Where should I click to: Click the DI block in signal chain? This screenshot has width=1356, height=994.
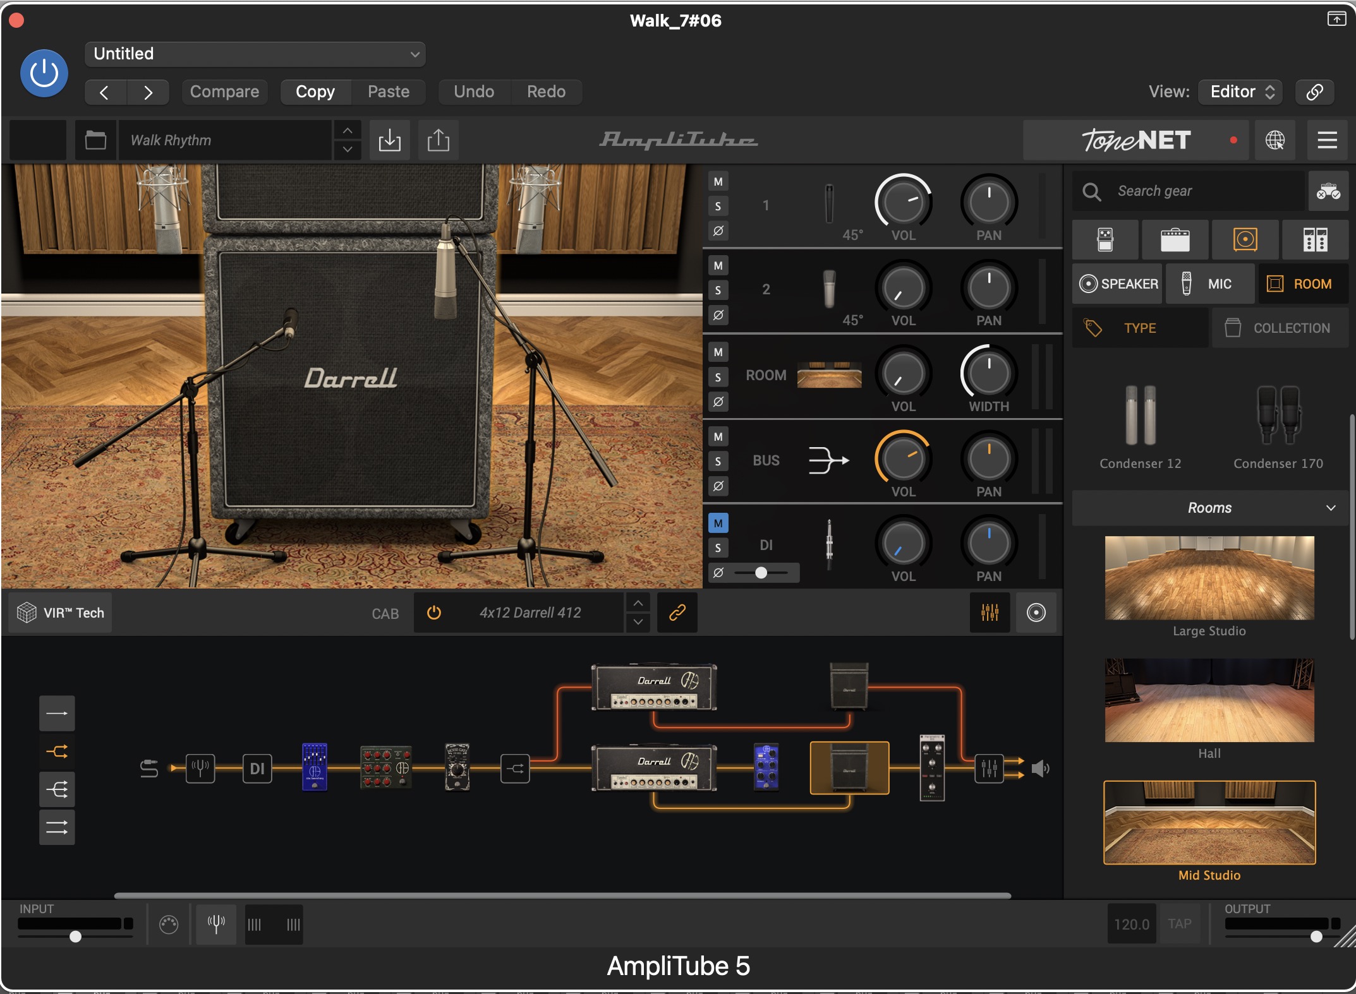point(257,769)
